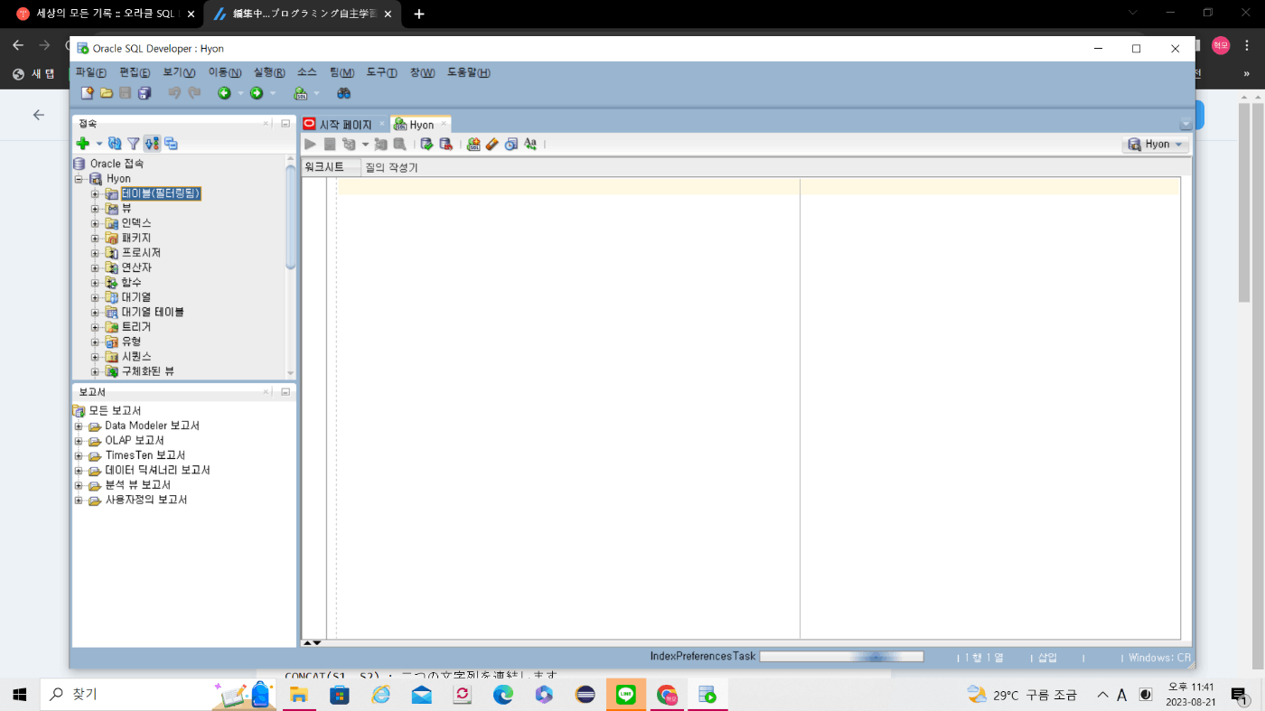The image size is (1265, 711).
Task: Click the green plus New Connection icon
Action: tap(83, 144)
